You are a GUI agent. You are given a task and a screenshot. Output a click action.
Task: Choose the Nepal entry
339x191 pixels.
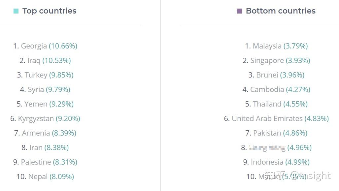(x=45, y=176)
